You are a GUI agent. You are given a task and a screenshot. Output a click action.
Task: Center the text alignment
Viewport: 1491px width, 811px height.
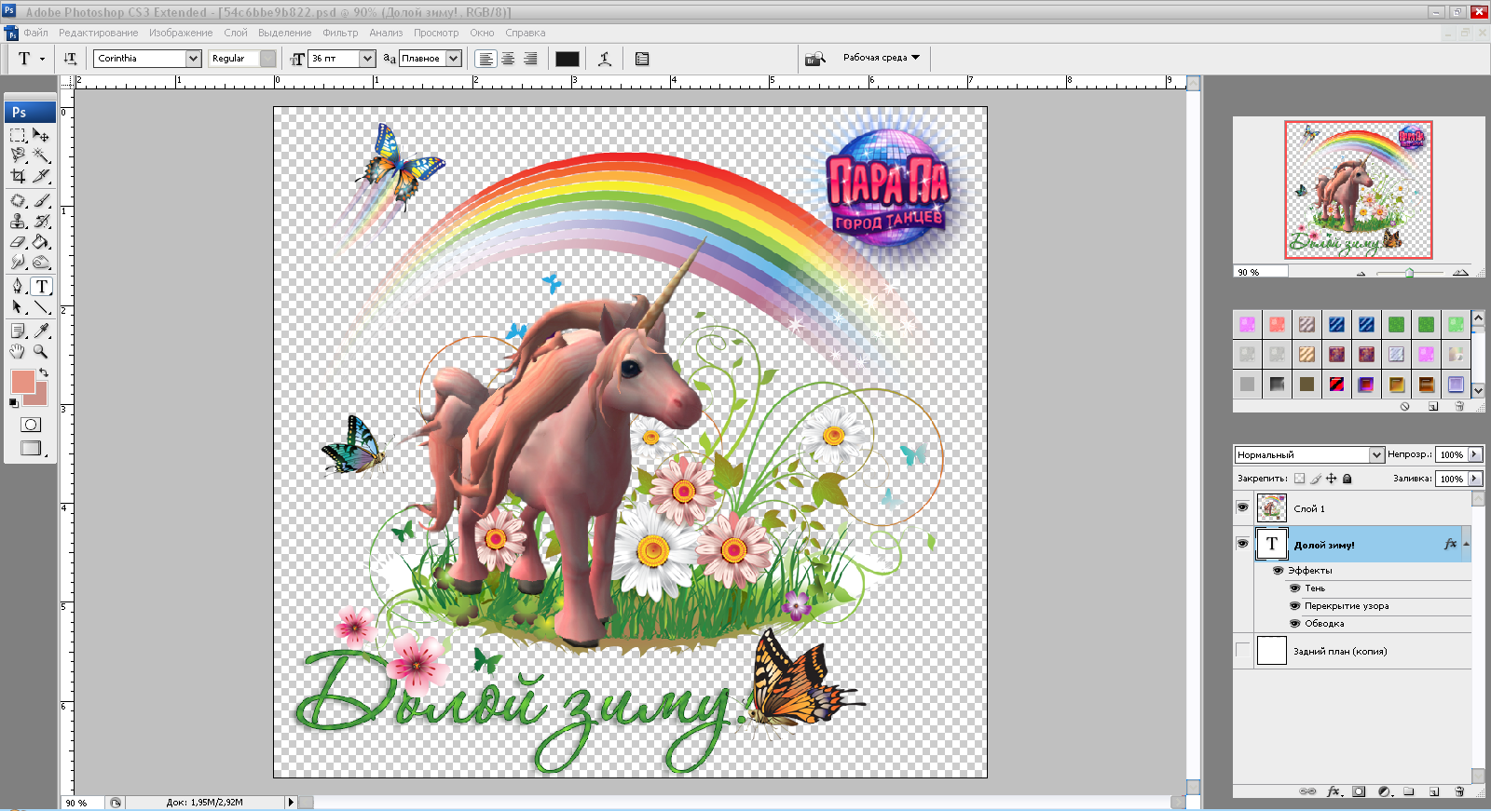pyautogui.click(x=508, y=59)
